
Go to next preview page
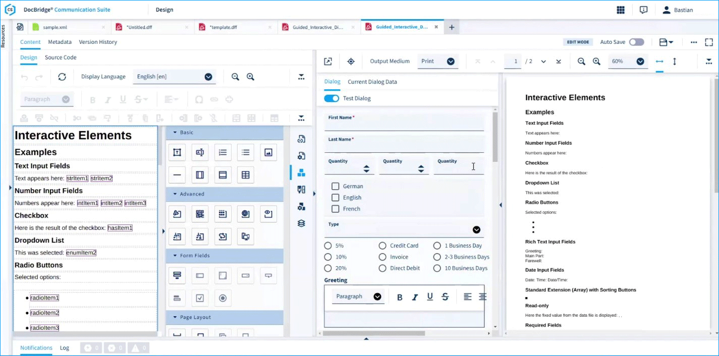[543, 61]
